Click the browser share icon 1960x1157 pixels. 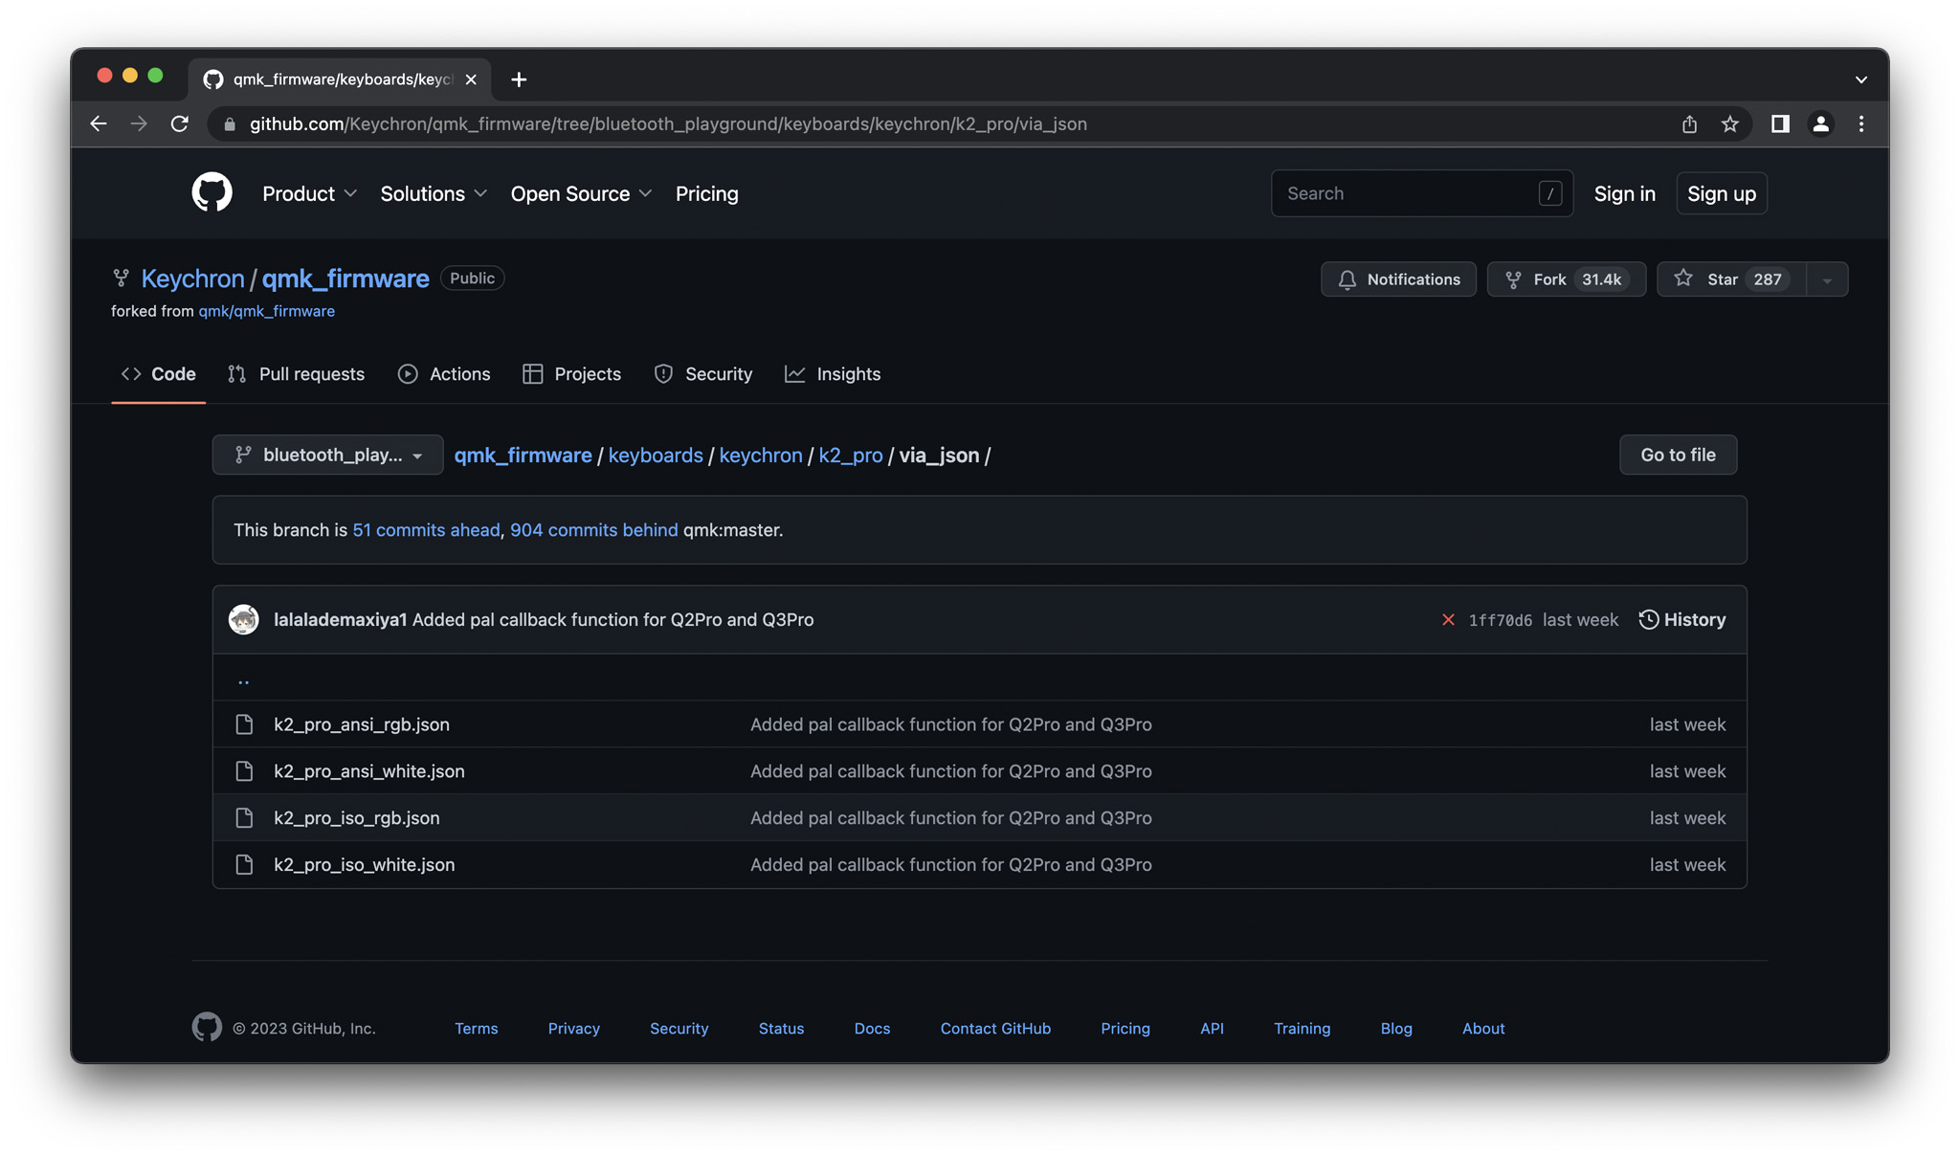click(1689, 124)
